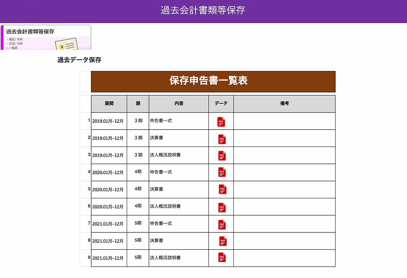
Task: Click row number 8
Action: (89, 240)
